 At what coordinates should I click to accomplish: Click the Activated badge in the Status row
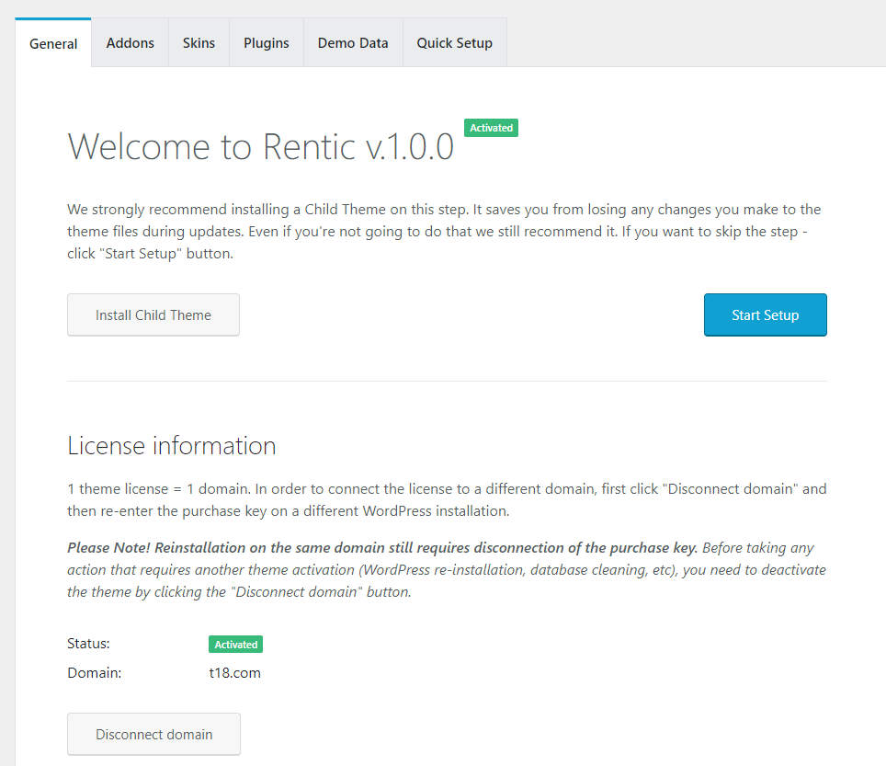235,645
